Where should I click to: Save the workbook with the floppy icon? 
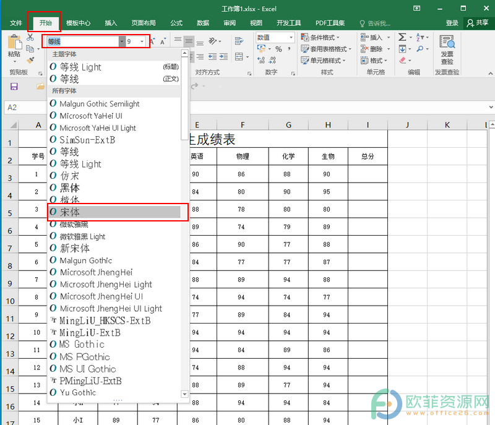click(14, 87)
